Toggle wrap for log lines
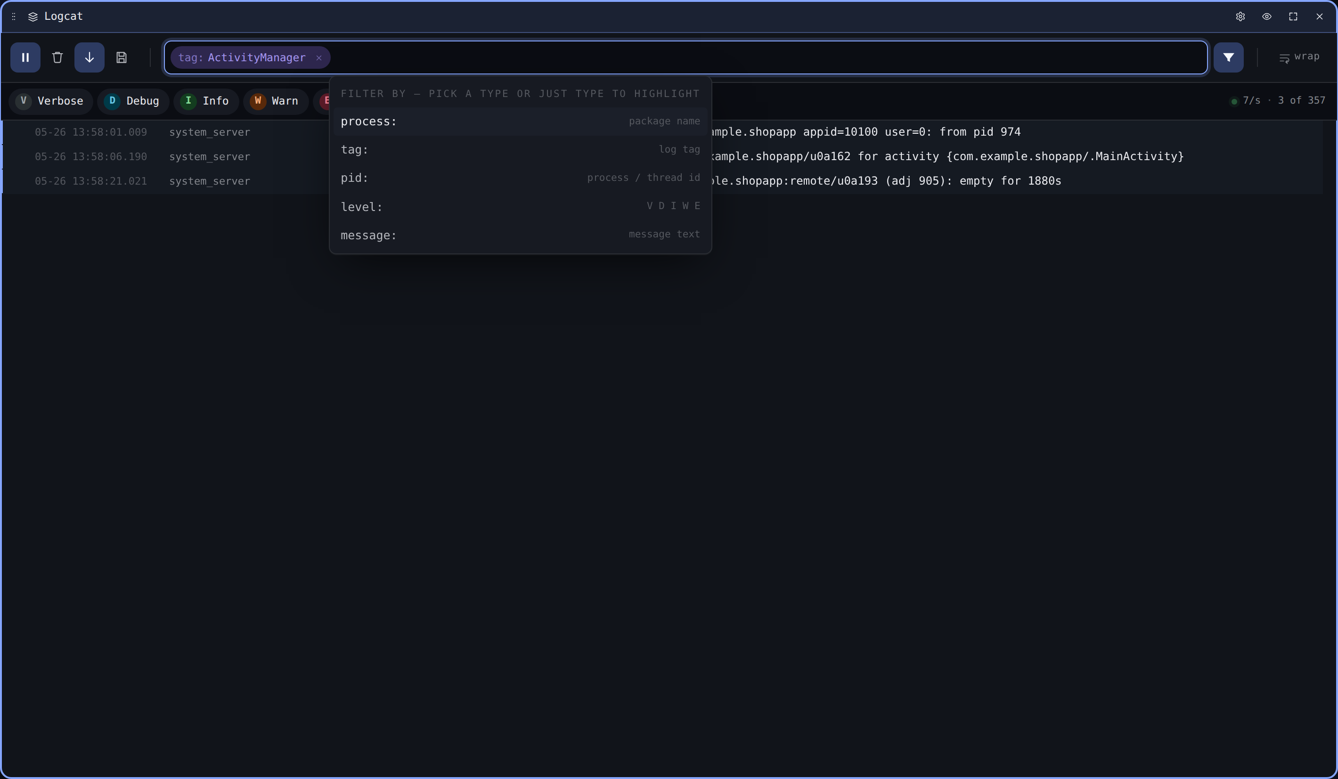1338x779 pixels. 1299,57
